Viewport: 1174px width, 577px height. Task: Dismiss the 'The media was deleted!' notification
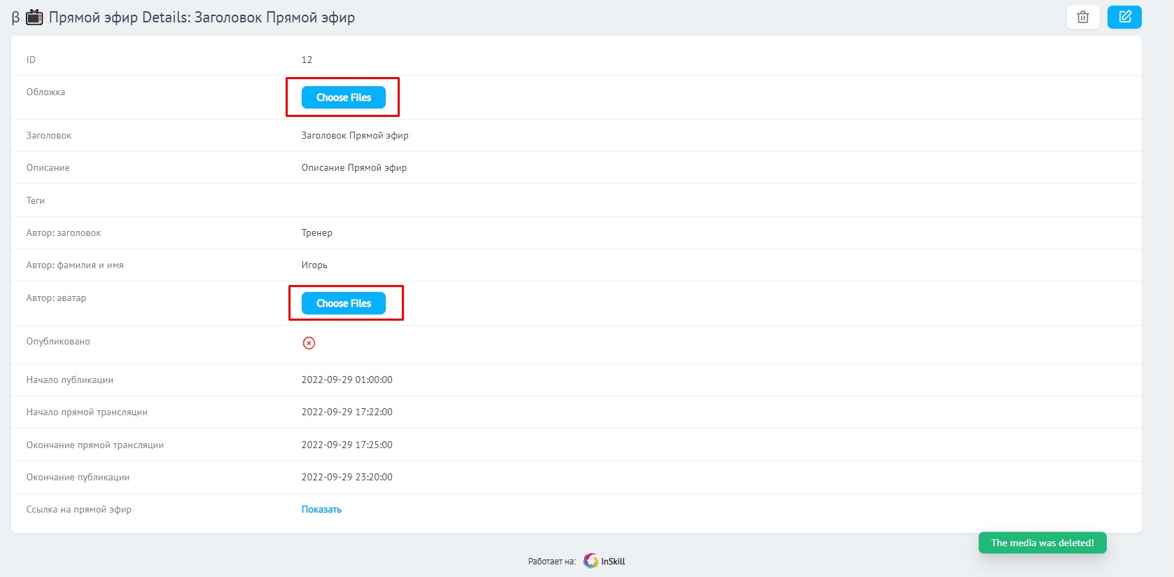(1042, 543)
